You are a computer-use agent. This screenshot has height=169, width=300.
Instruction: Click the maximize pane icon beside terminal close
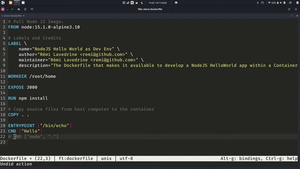(292, 16)
